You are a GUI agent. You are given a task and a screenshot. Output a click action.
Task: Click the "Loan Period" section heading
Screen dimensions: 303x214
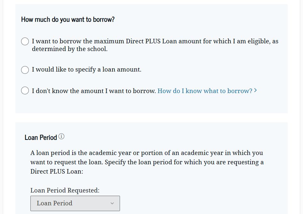pyautogui.click(x=41, y=138)
